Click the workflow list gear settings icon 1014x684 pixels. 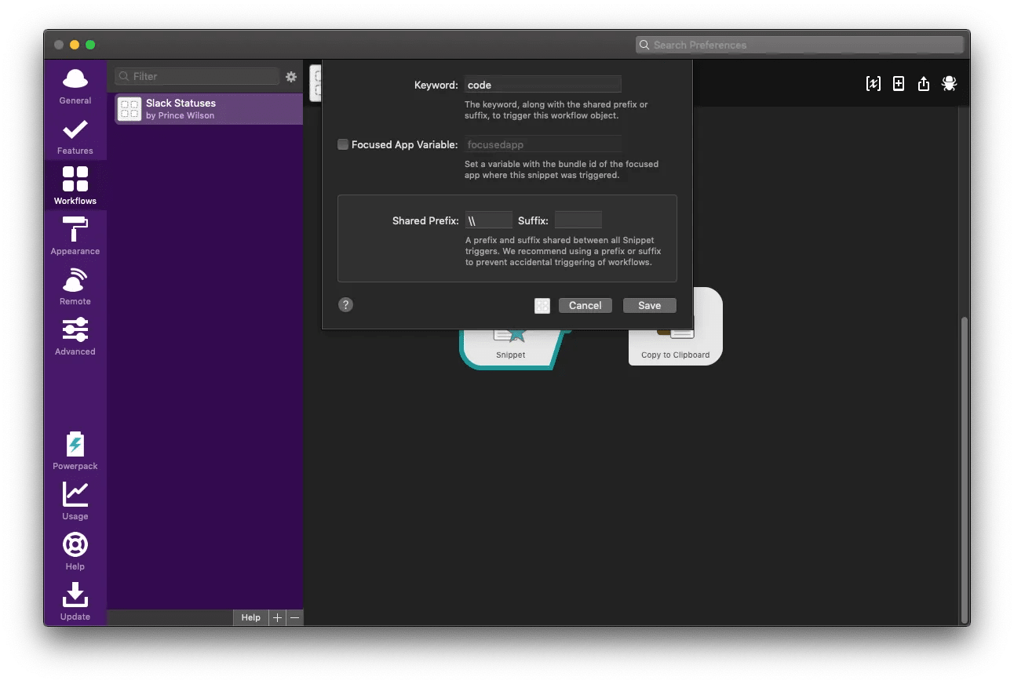point(291,77)
